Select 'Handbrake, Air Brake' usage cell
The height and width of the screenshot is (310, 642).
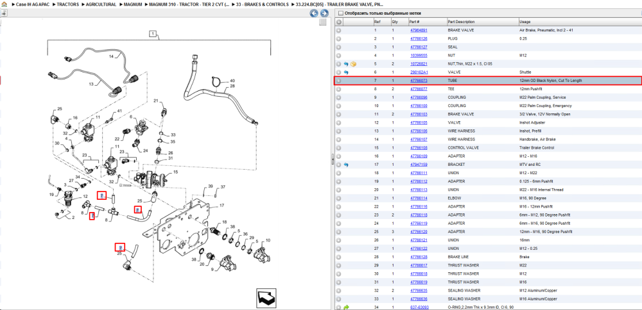coord(535,139)
